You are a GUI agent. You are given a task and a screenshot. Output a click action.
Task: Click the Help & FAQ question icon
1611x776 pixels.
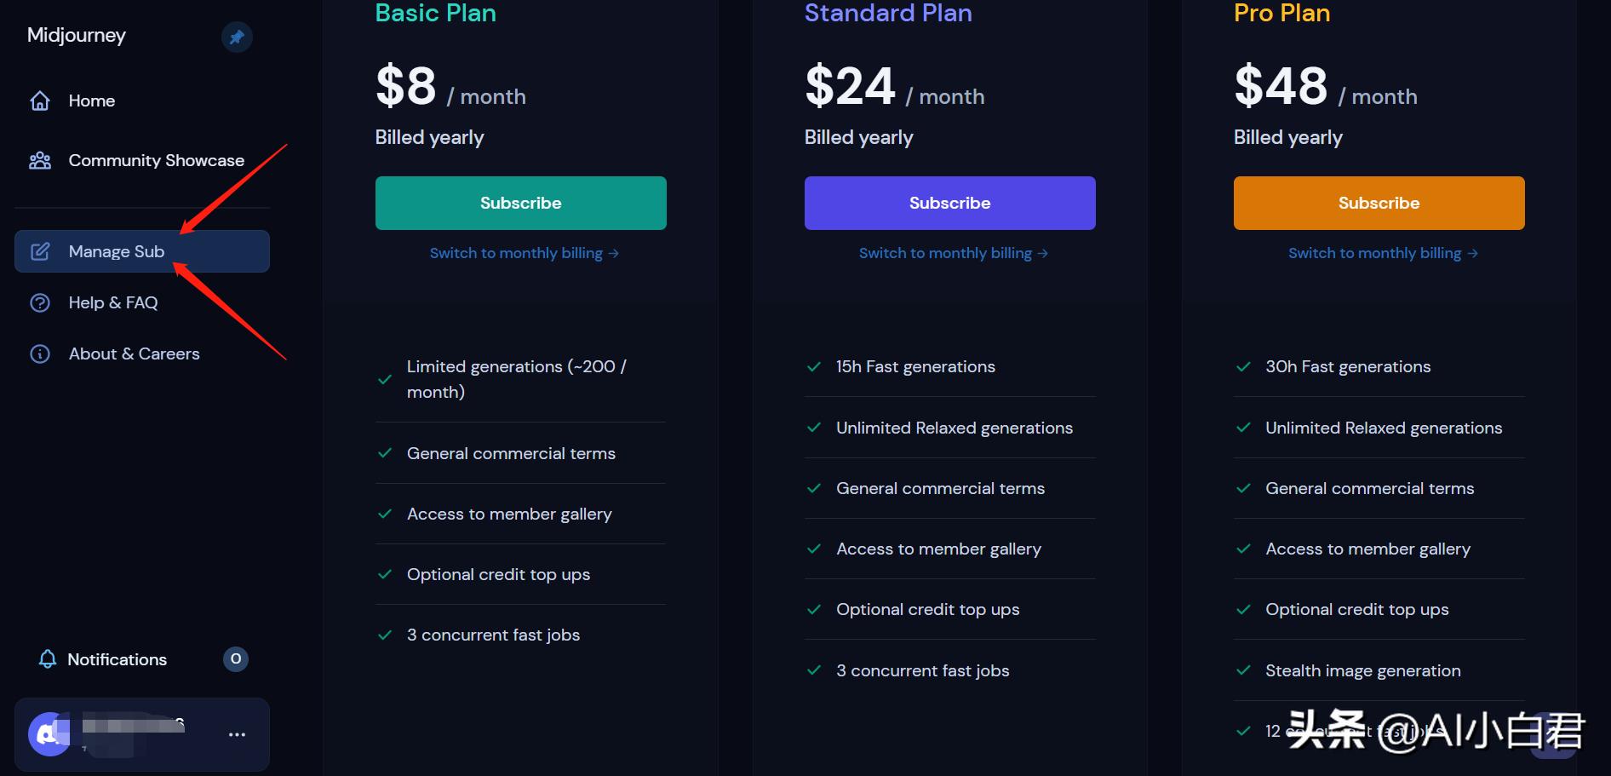40,302
